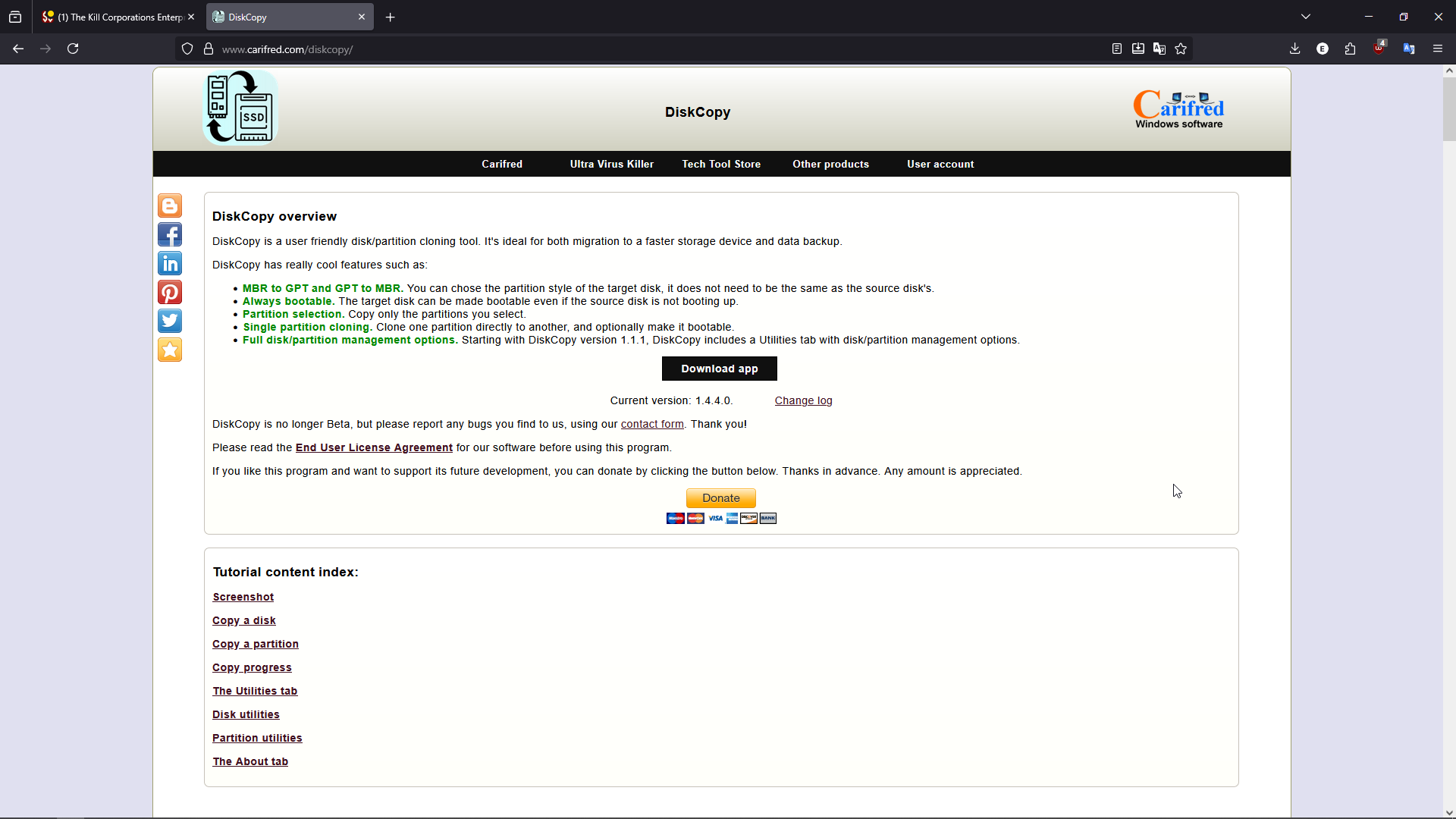
Task: Share page via Facebook icon
Action: click(170, 235)
